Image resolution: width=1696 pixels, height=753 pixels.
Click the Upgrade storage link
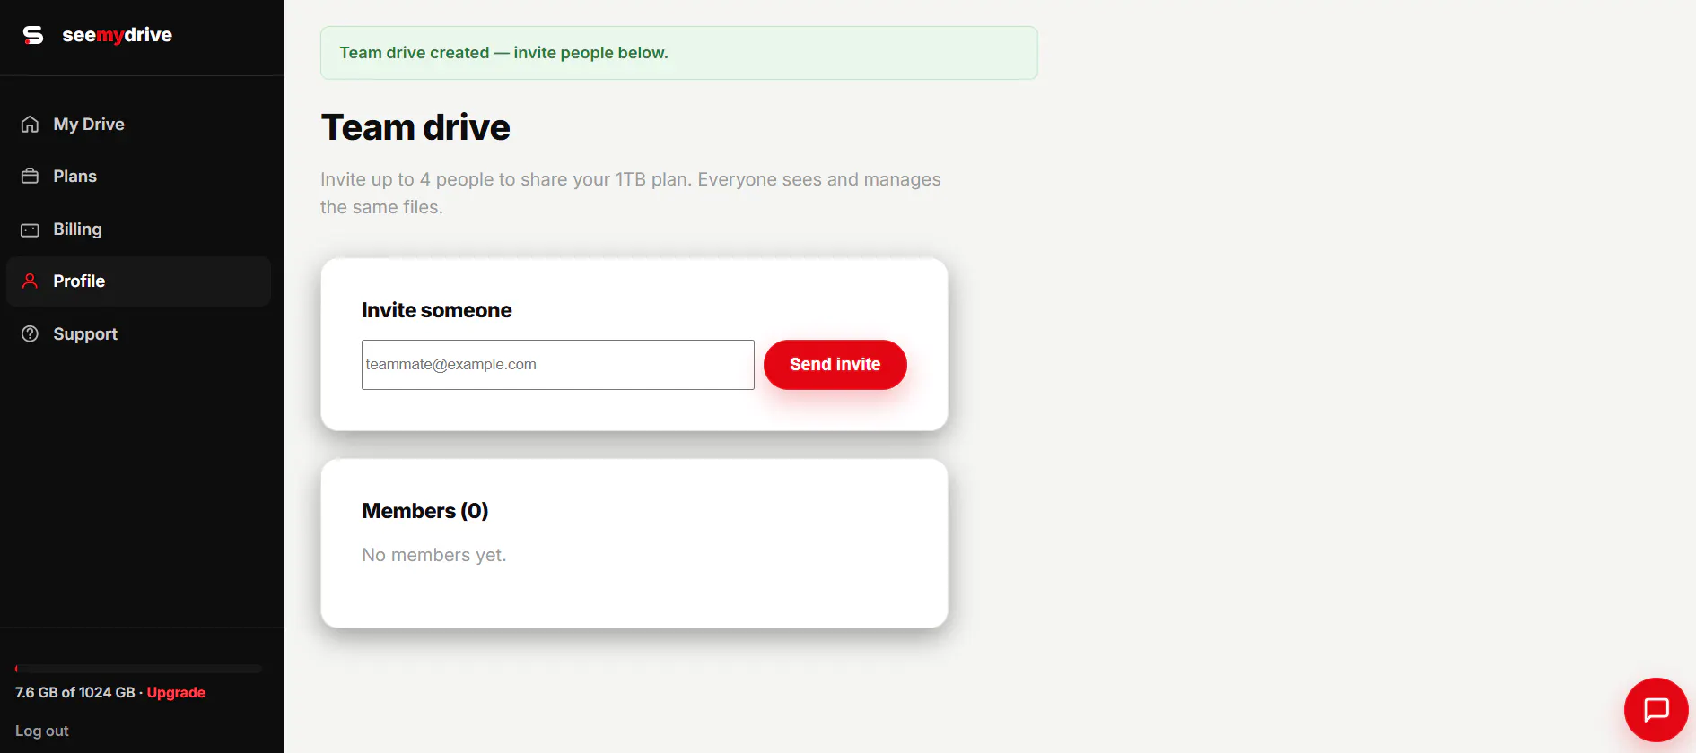point(176,692)
